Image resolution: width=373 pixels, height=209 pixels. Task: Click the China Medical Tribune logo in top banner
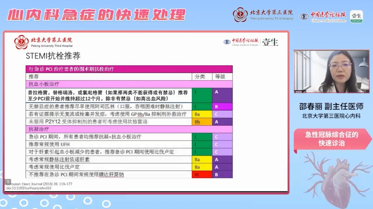tap(323, 17)
